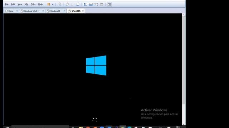Close the Windows 10 x64 tab

[x=43, y=11]
